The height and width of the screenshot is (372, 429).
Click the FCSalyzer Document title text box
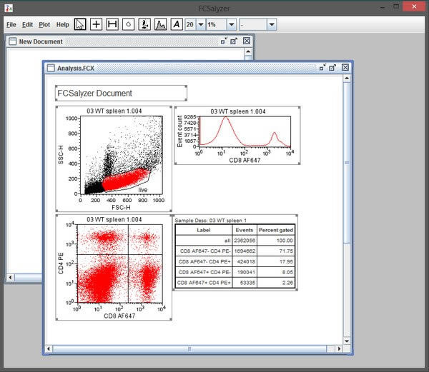[x=121, y=93]
